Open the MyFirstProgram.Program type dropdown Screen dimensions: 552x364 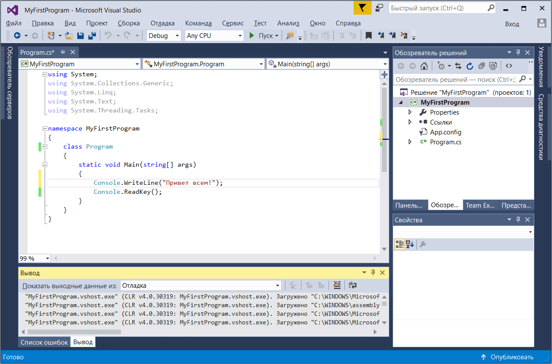coord(203,64)
